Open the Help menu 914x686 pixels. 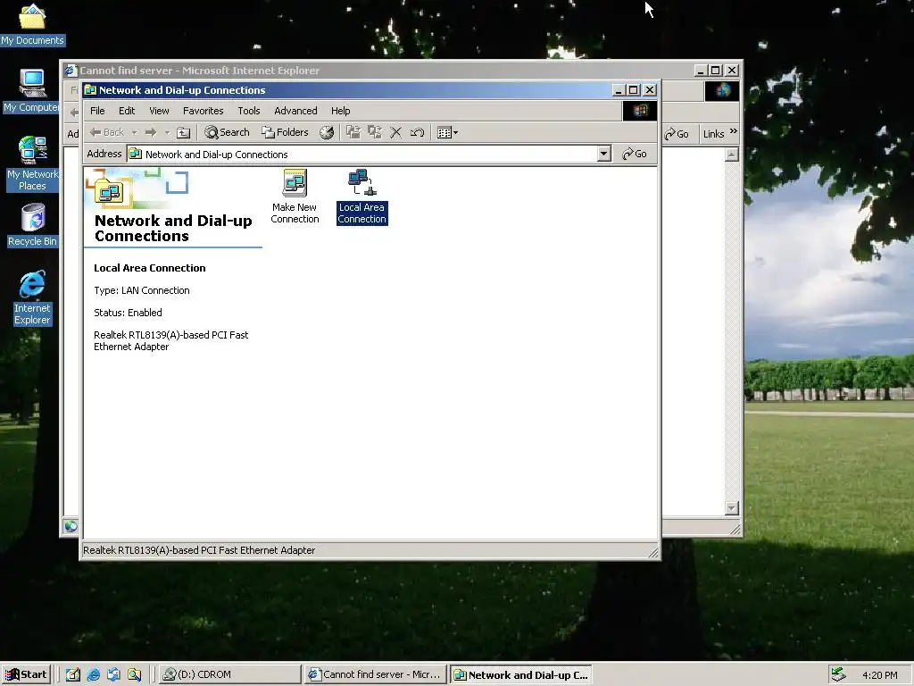tap(340, 111)
